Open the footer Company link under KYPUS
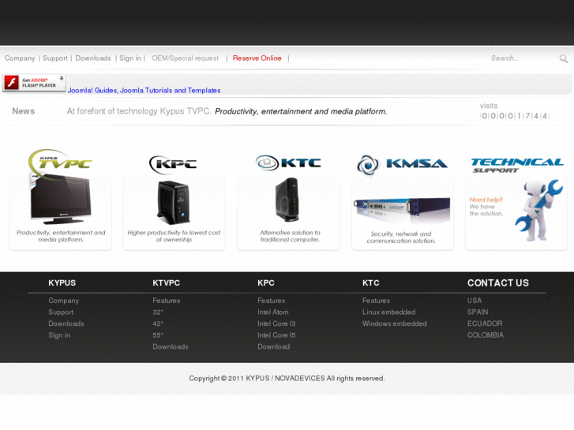This screenshot has height=430, width=574. pos(64,301)
